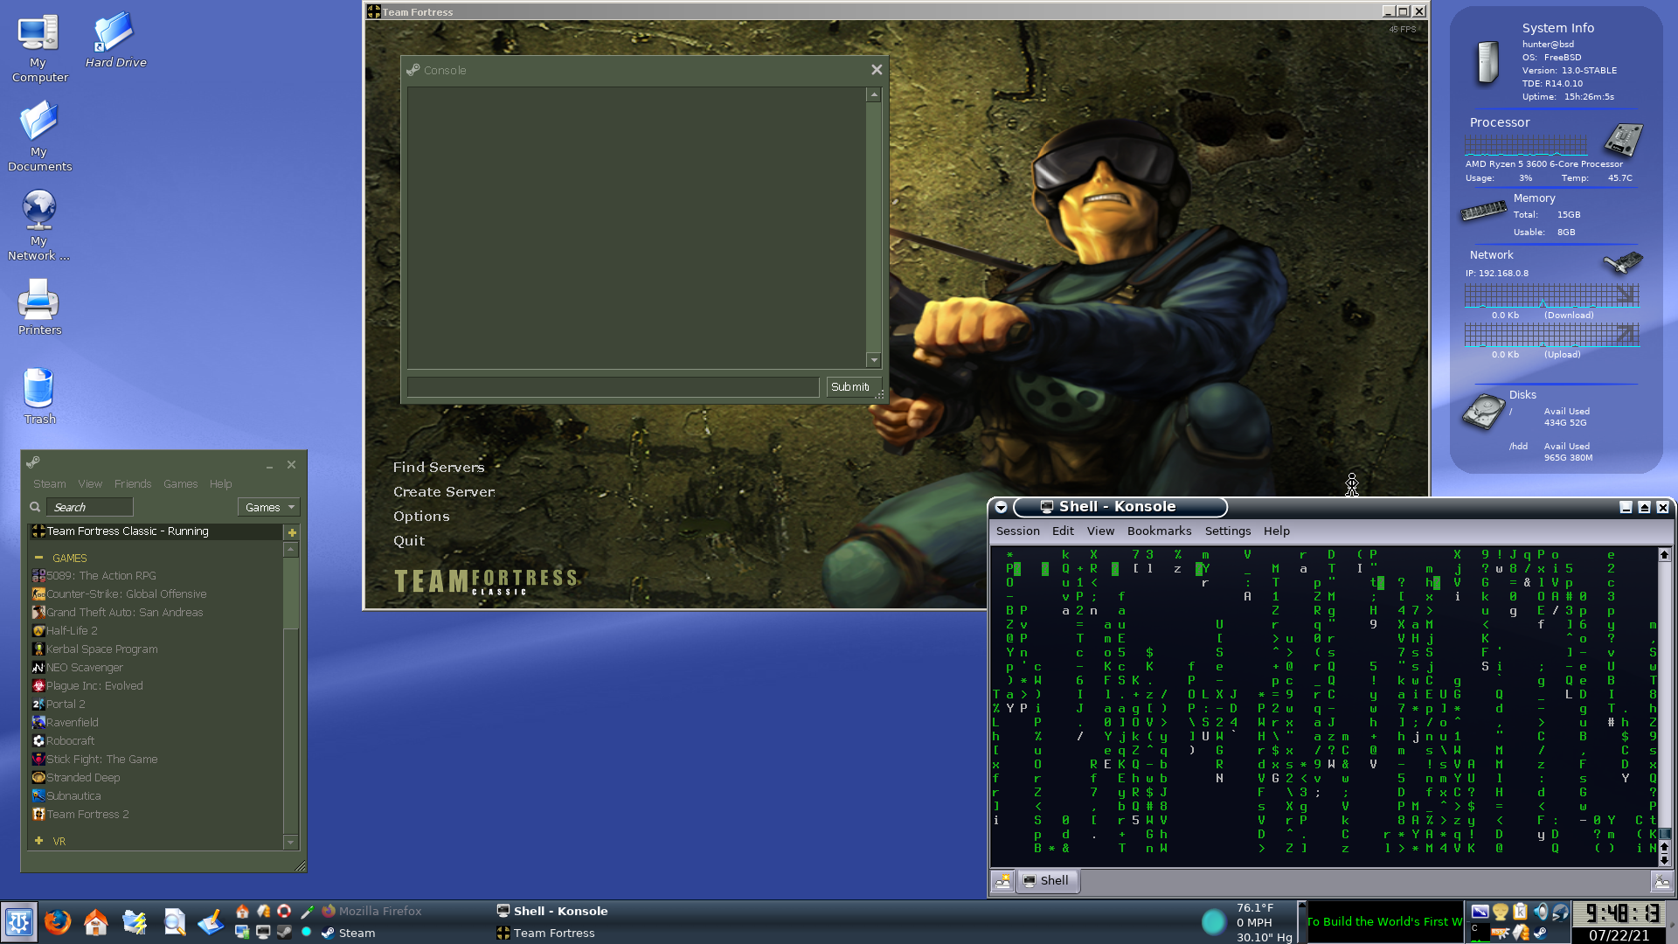Click Create Server in Team Fortress menu
The height and width of the screenshot is (944, 1678).
(x=444, y=492)
